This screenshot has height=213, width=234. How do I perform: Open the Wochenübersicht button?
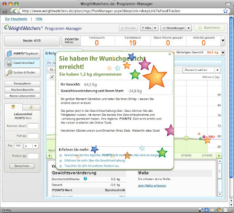22,90
